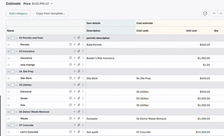Click plus icon on Sewer row

(75, 98)
